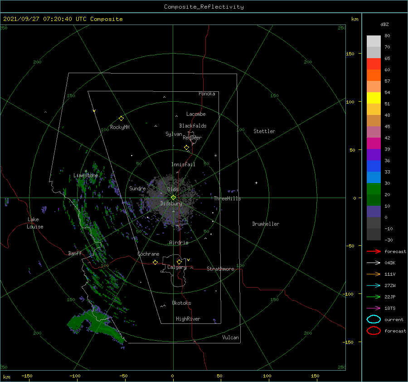The height and width of the screenshot is (382, 408).
Task: Click the Okotoks label
Action: point(181,303)
